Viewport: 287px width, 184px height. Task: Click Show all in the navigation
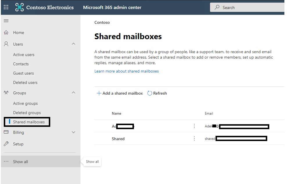pyautogui.click(x=21, y=162)
